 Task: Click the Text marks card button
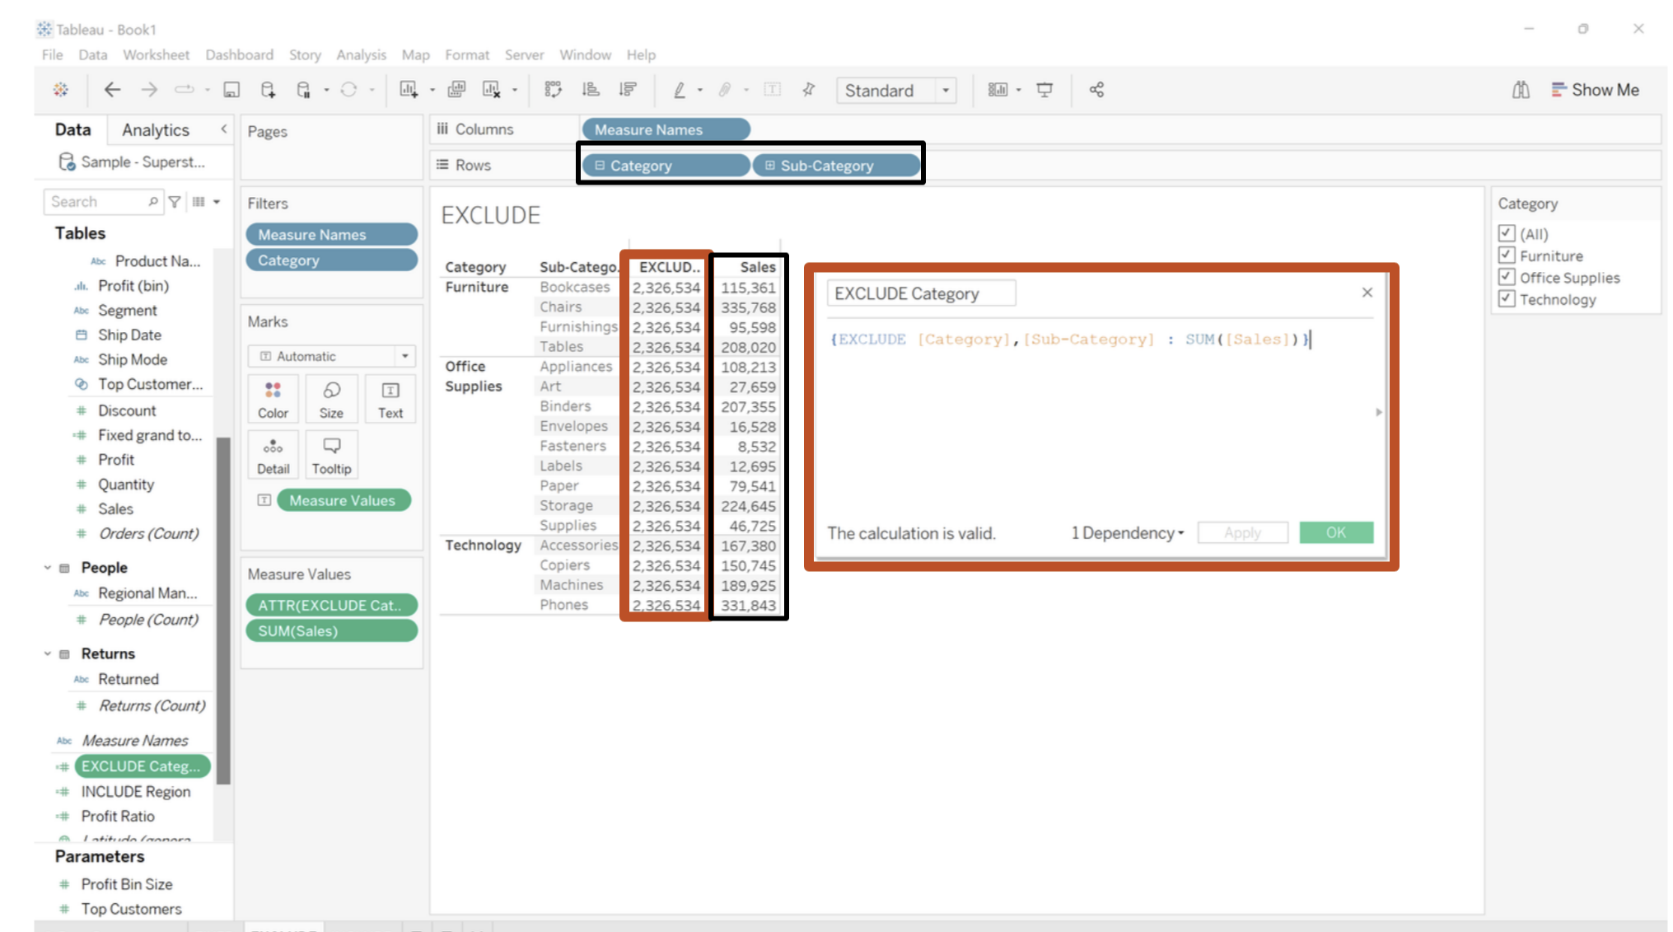390,400
